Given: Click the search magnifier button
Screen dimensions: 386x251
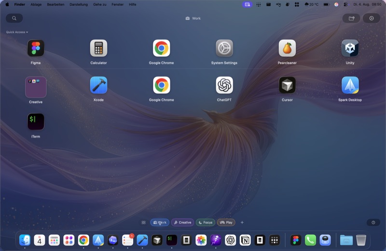Looking at the screenshot, I should (14, 18).
